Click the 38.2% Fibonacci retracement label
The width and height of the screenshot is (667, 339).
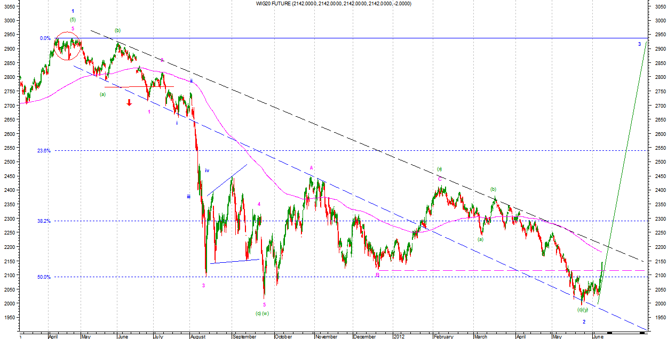(x=44, y=221)
